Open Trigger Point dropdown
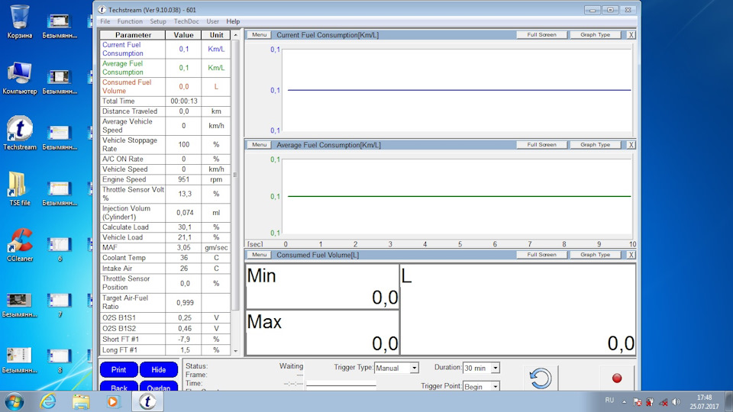This screenshot has width=733, height=412. [495, 386]
